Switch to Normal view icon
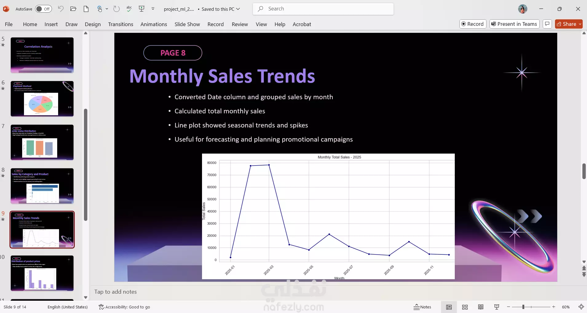 click(x=449, y=307)
